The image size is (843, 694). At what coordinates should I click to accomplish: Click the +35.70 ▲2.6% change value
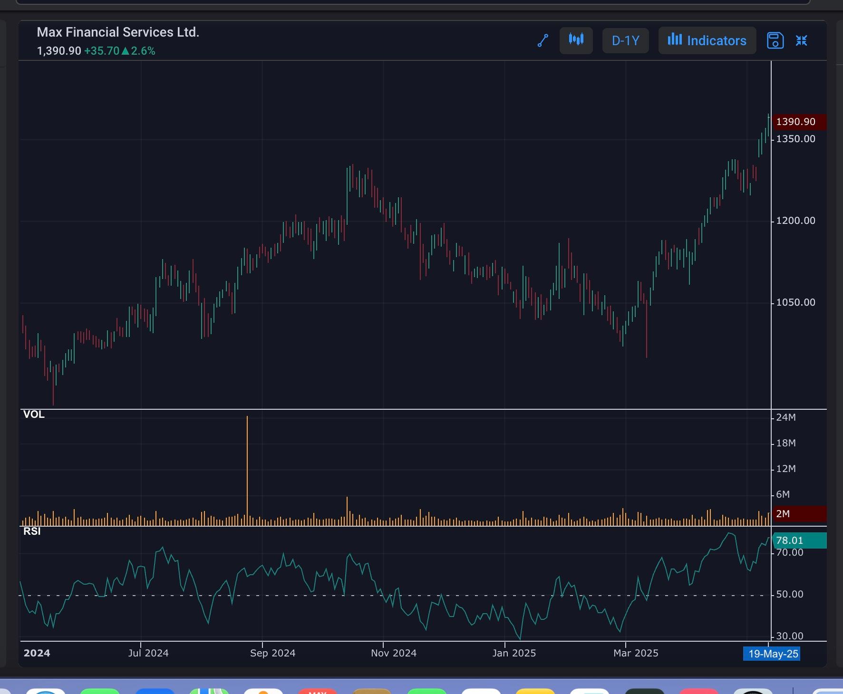click(120, 51)
